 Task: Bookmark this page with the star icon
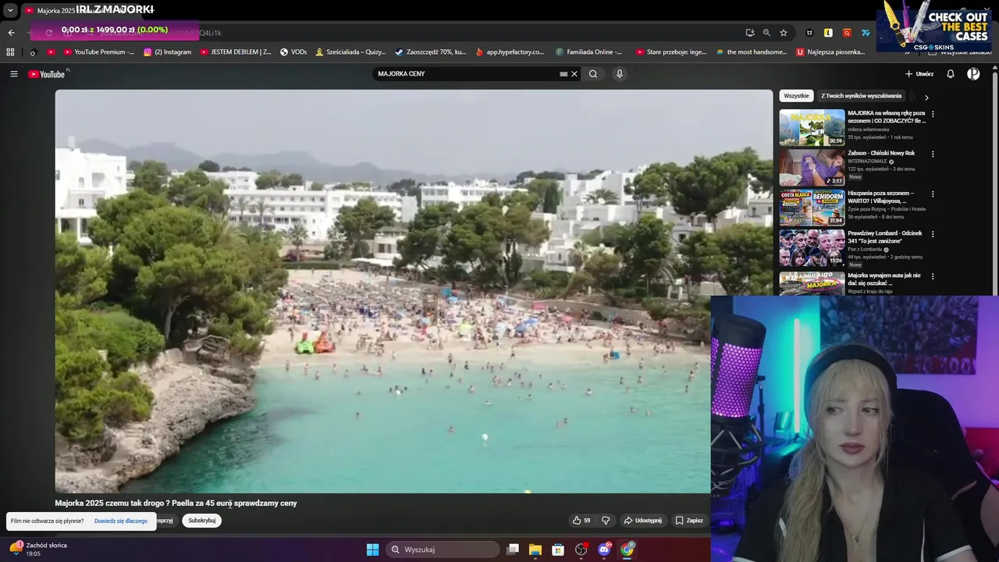784,33
